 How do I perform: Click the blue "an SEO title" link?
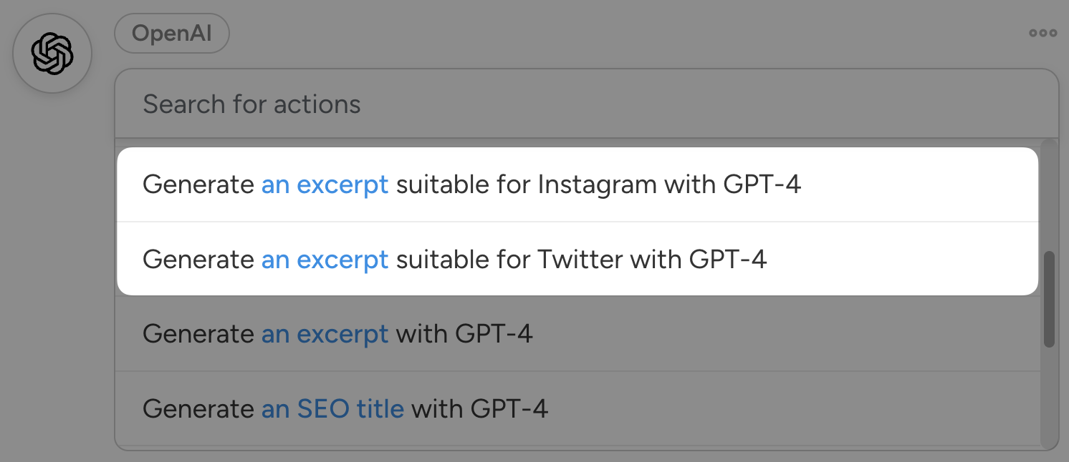tap(332, 409)
